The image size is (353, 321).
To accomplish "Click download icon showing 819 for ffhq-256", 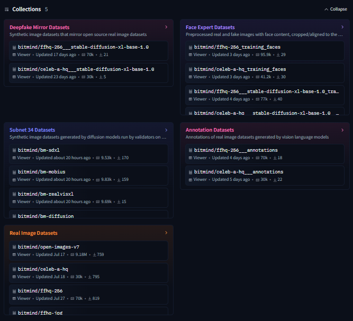I will click(90, 298).
